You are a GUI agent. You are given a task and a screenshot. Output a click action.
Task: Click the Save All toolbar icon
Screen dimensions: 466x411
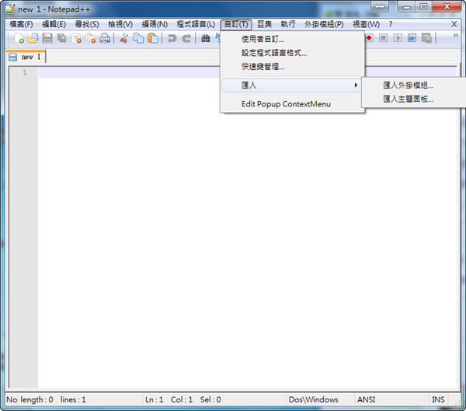(x=62, y=38)
